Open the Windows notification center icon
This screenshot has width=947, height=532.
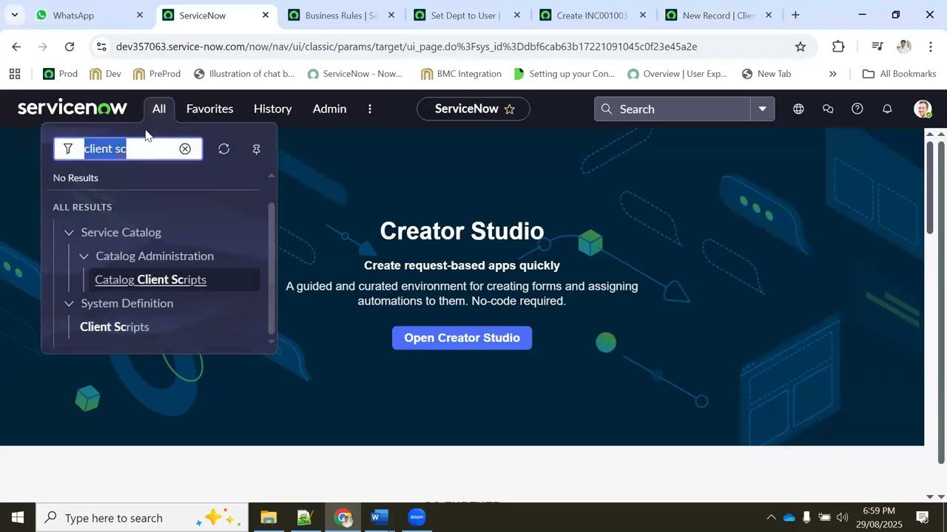923,517
